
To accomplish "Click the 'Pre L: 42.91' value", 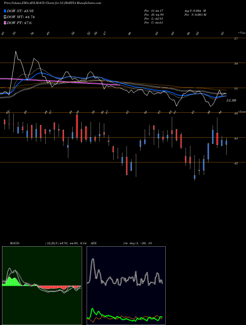I will pos(154,19).
